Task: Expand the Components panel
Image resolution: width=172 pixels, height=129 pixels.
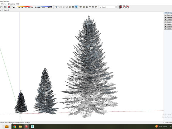Action: coord(168,20)
